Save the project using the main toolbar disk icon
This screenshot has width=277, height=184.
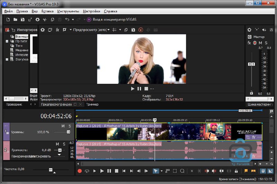[x=23, y=20]
